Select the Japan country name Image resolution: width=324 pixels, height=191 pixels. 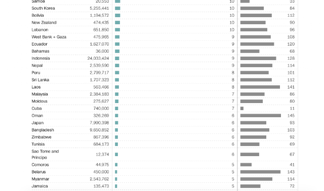click(x=37, y=123)
